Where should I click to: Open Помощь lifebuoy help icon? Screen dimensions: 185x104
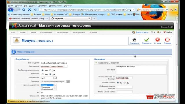click(167, 40)
